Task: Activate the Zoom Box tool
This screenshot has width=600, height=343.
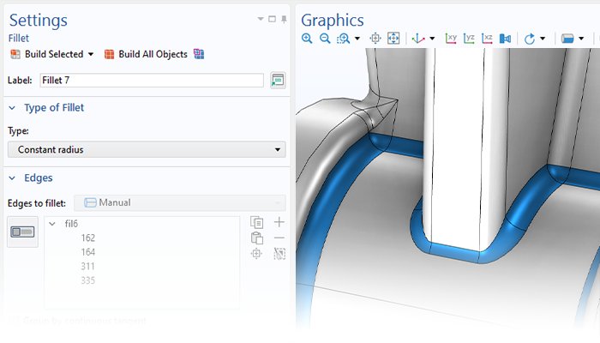Action: click(x=343, y=39)
